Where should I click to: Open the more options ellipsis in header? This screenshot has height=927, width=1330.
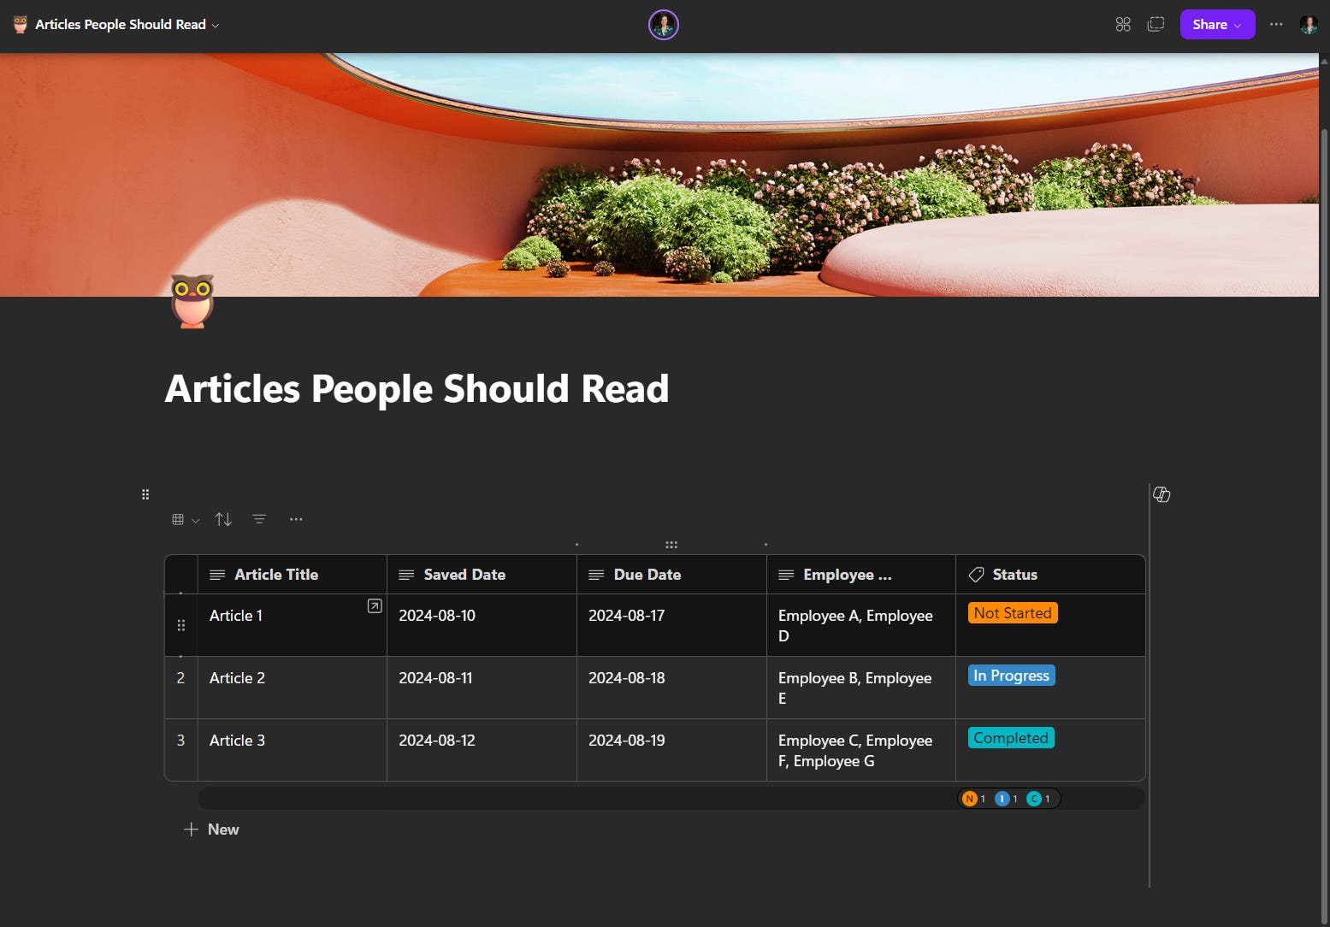click(1276, 25)
